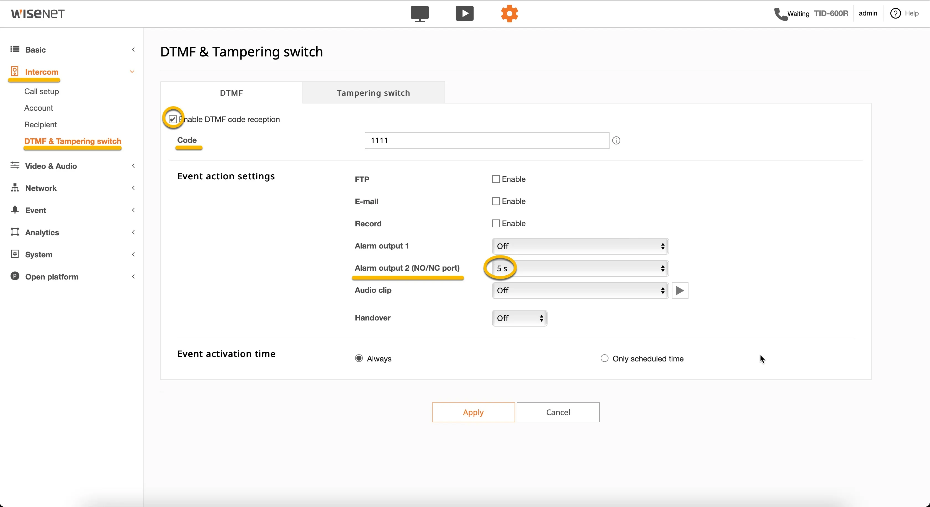
Task: Open DTMF & Tampering switch sidebar item
Action: click(73, 141)
